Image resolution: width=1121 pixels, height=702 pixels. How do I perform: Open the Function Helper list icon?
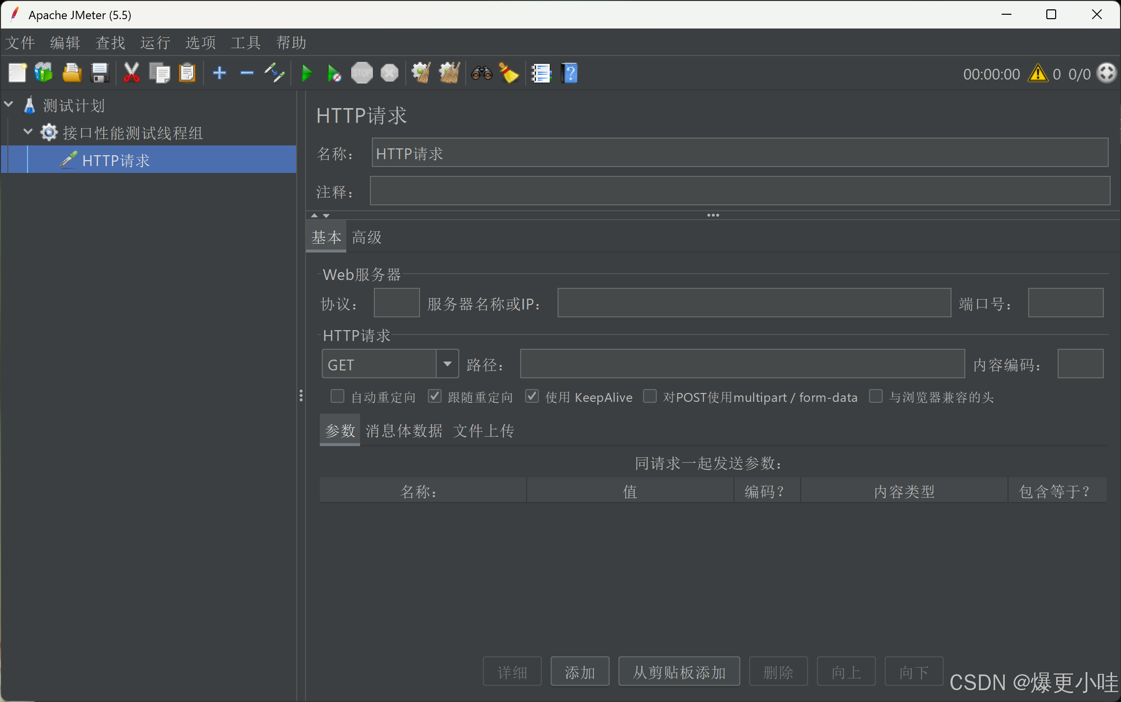tap(541, 74)
